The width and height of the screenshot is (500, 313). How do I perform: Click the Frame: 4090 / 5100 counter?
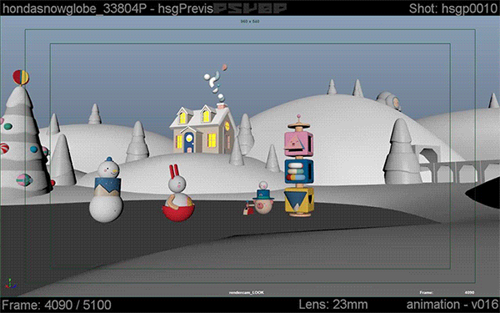point(57,305)
